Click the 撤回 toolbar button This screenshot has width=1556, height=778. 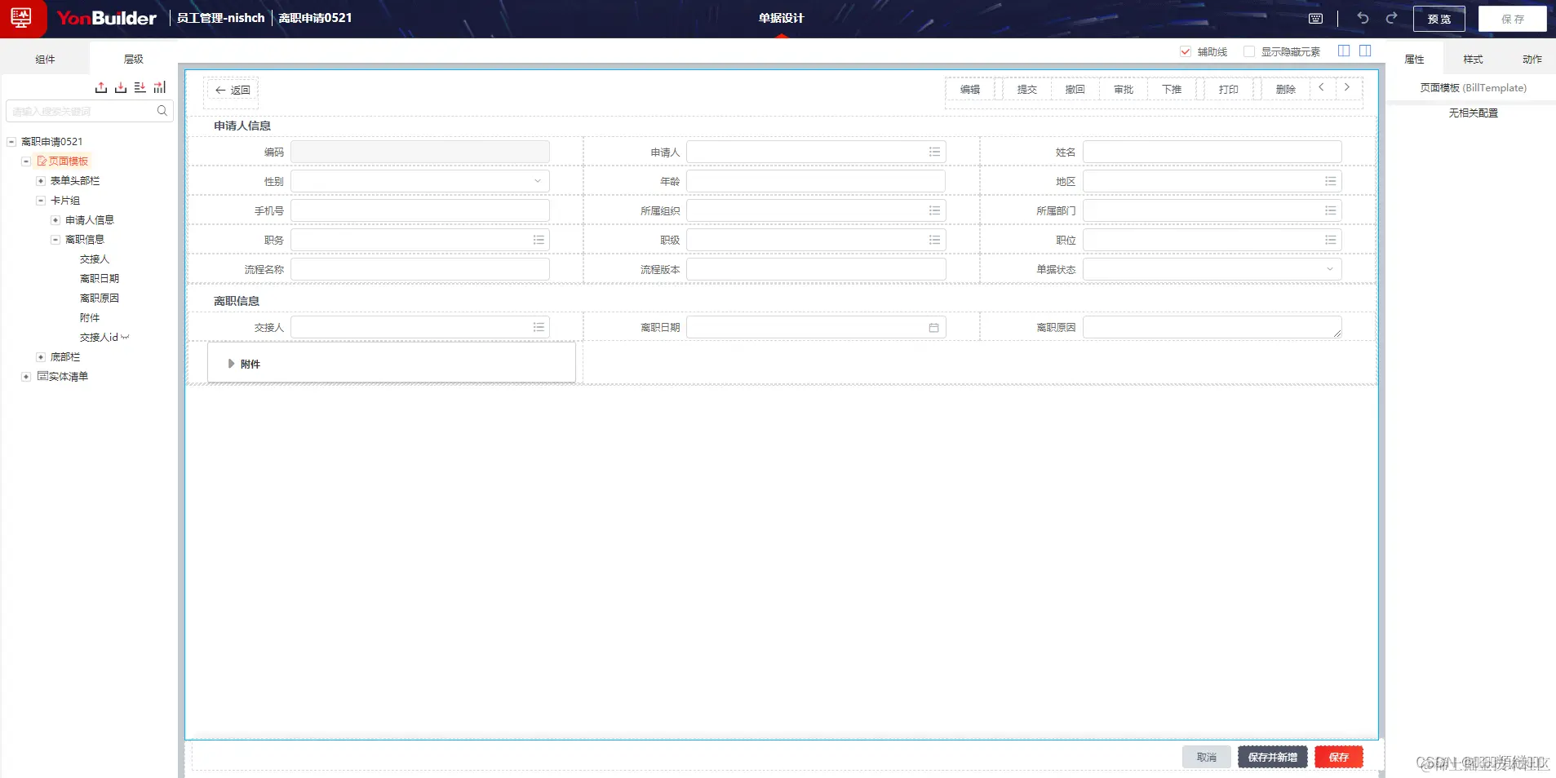(1075, 90)
